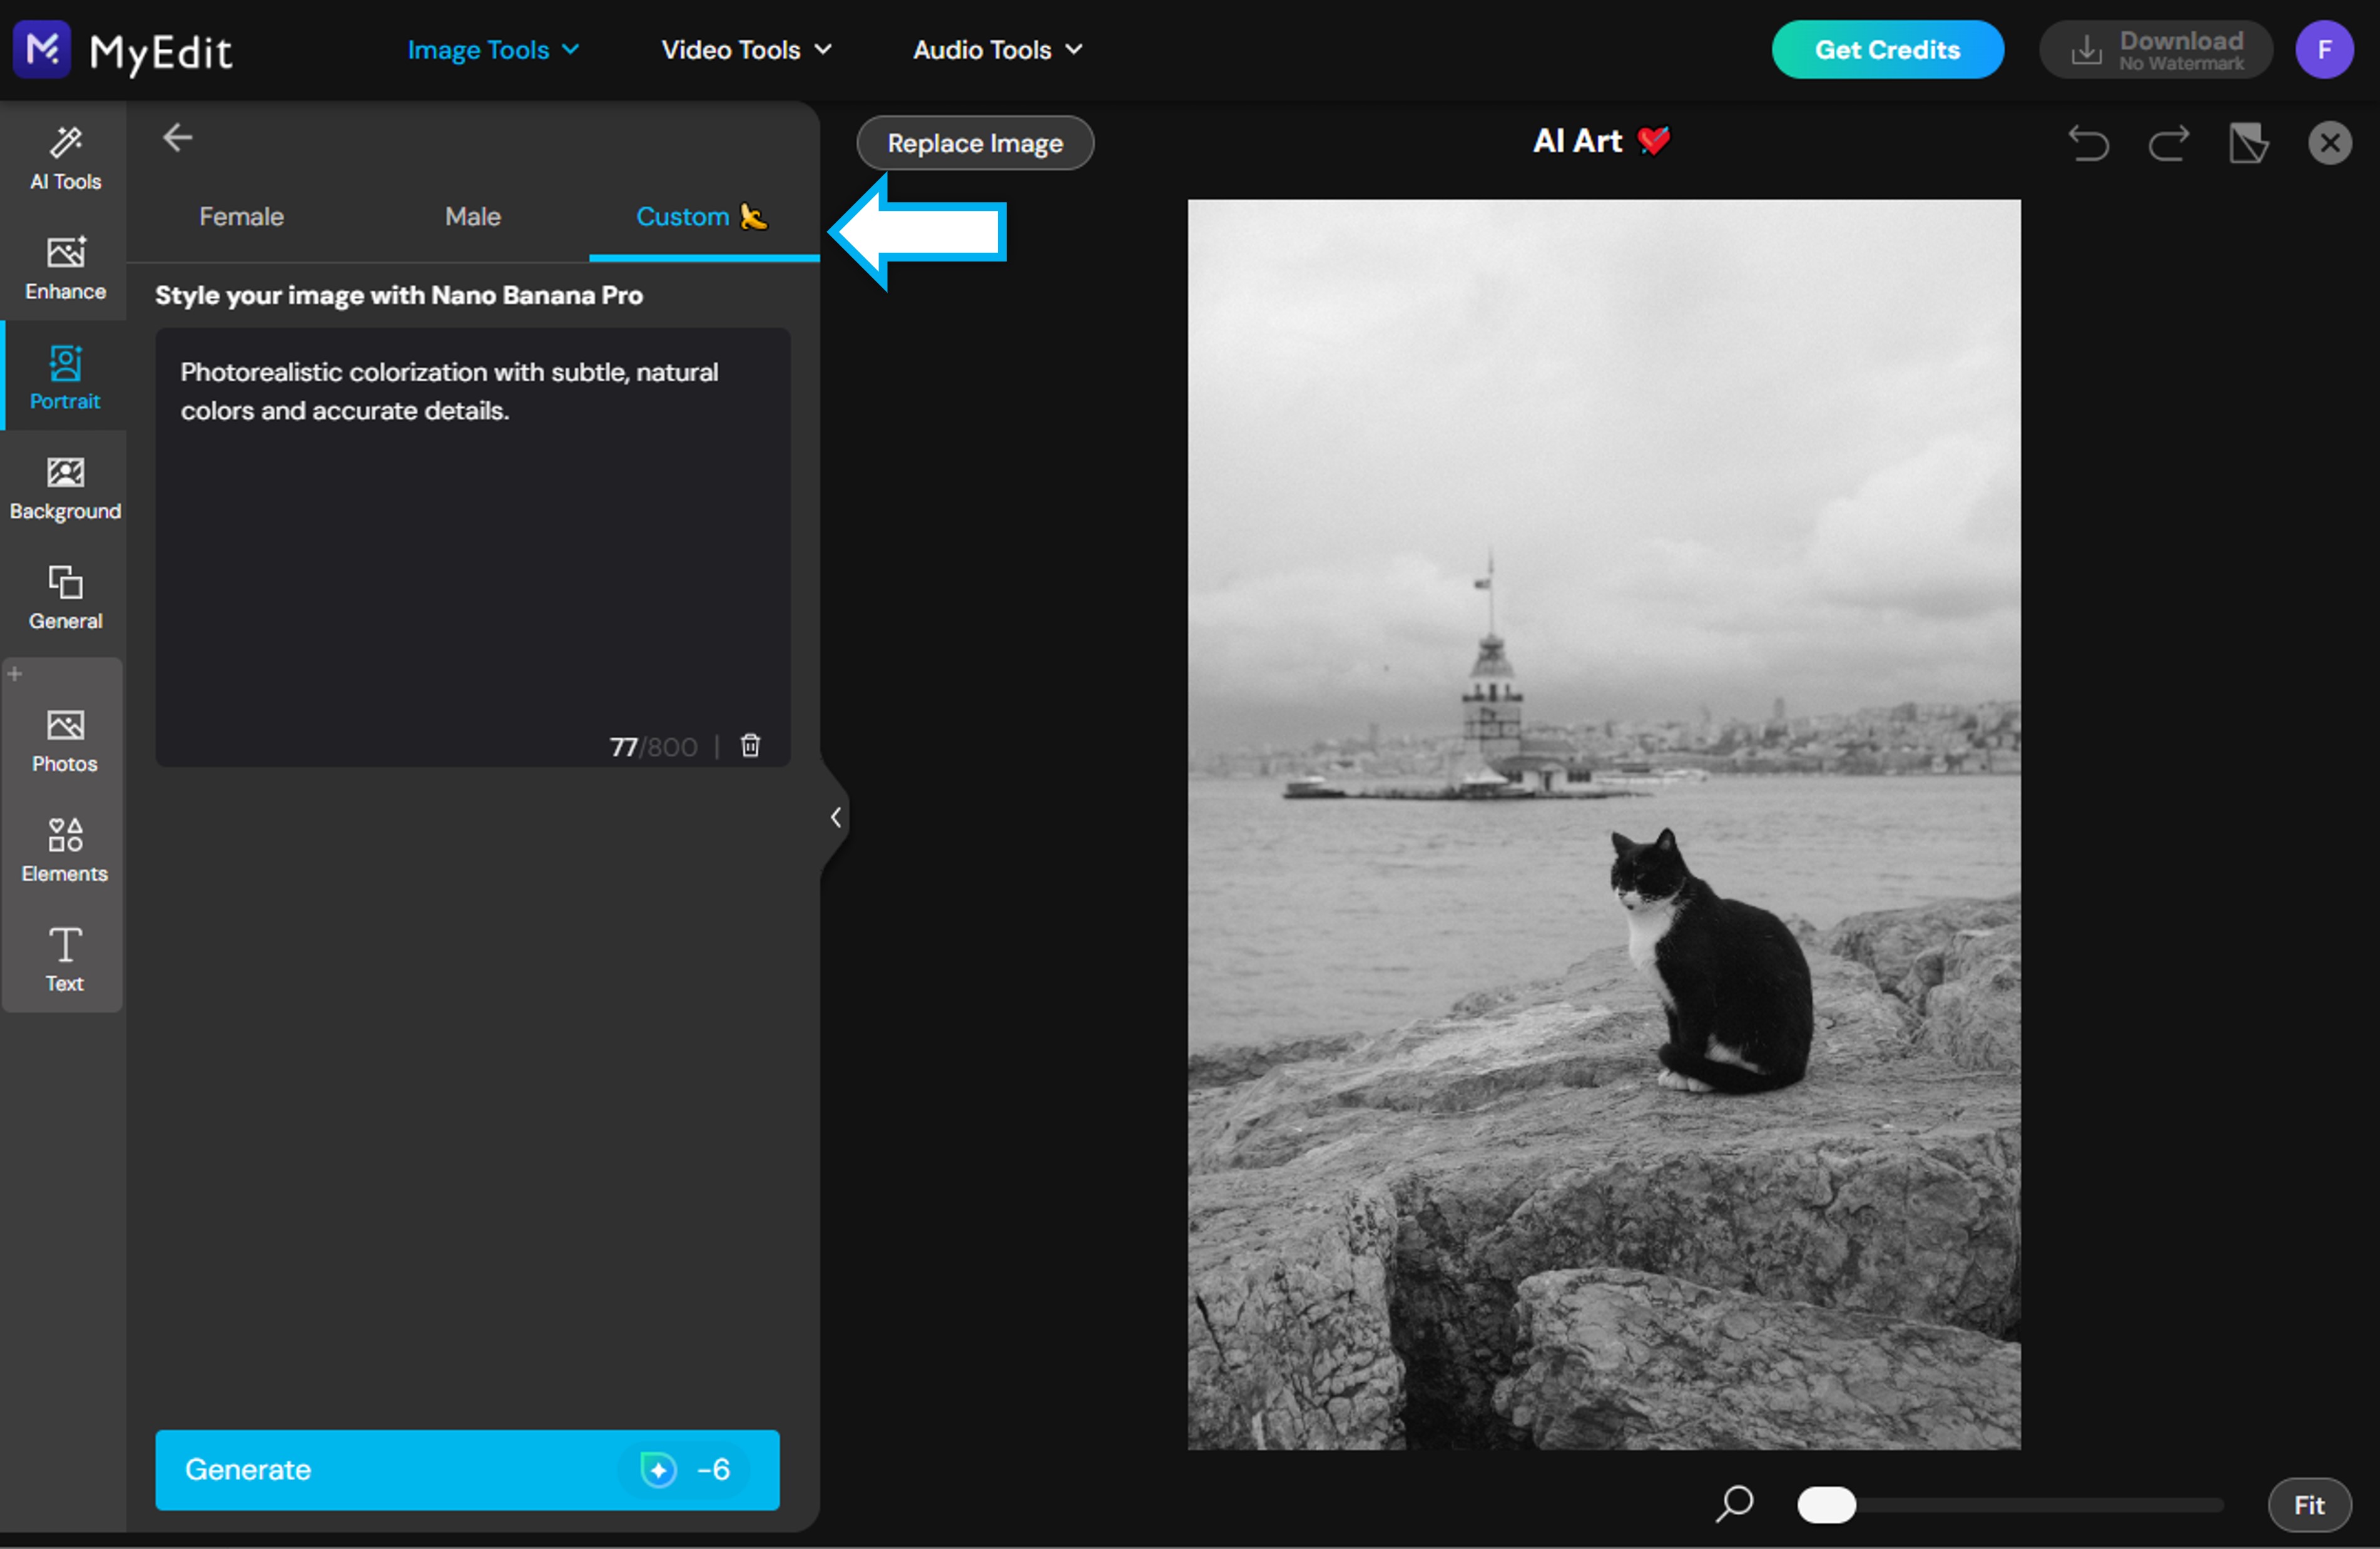Collapse the style panel sidebar
Viewport: 2380px width, 1549px height.
[835, 816]
